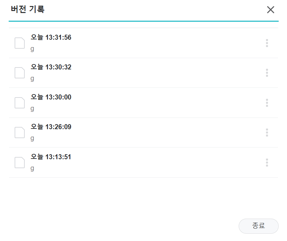Open the file icon for version 13:30:32
Viewport: 287px width, 241px height.
pos(20,73)
